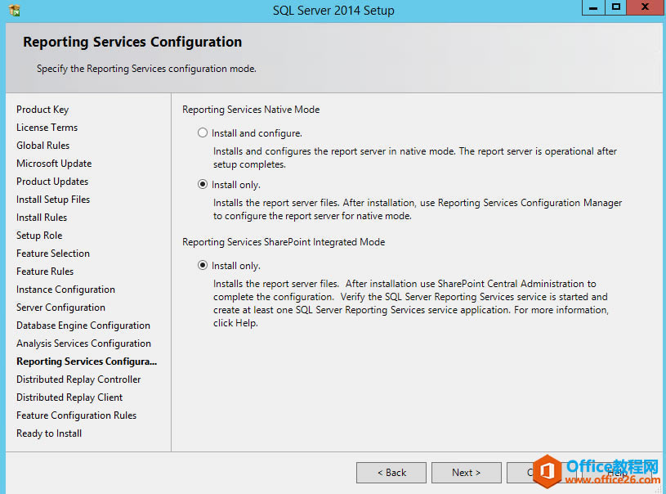The height and width of the screenshot is (494, 666).
Task: Click the Back button
Action: 391,472
